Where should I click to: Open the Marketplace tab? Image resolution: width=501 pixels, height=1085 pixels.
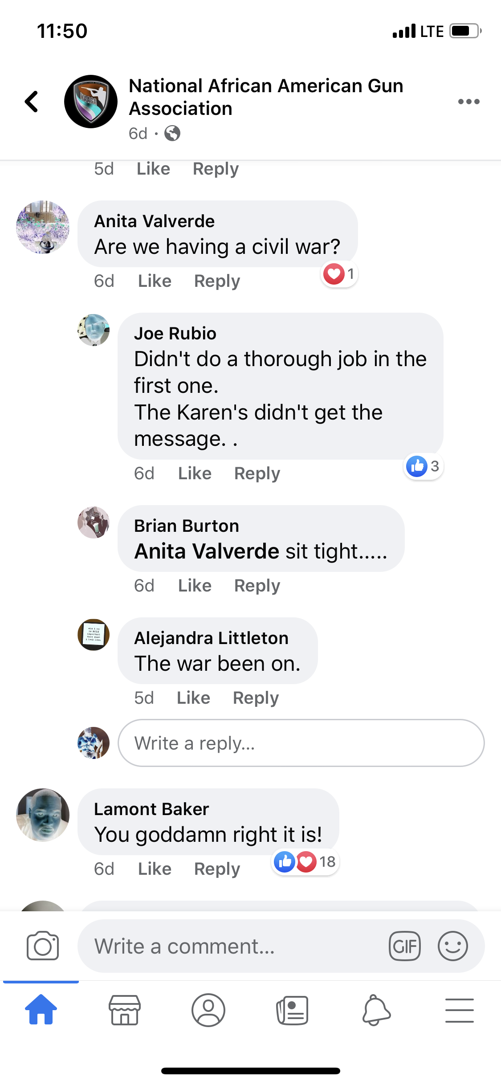[125, 1010]
